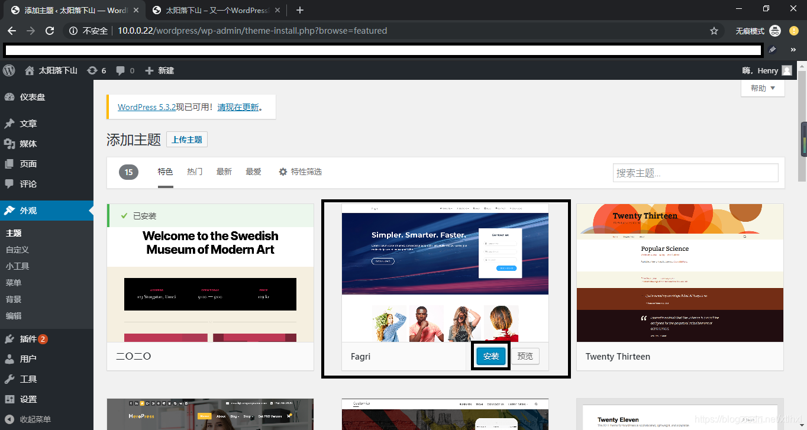Open the 二〇二〇 theme thumbnail
This screenshot has width=807, height=430.
coord(210,273)
